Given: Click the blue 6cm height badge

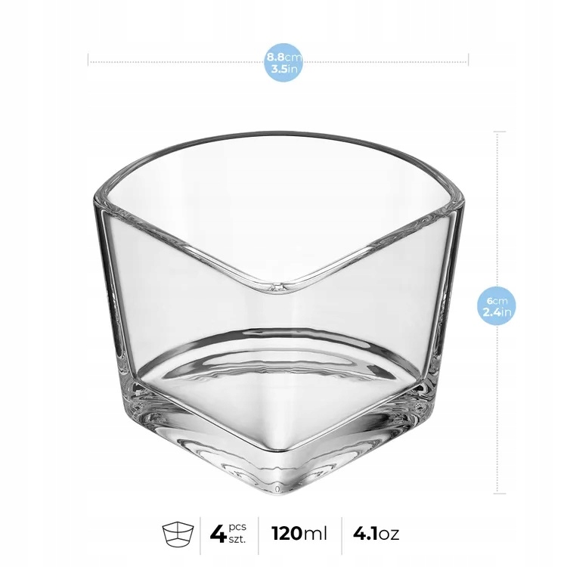Looking at the screenshot, I should click(x=497, y=306).
